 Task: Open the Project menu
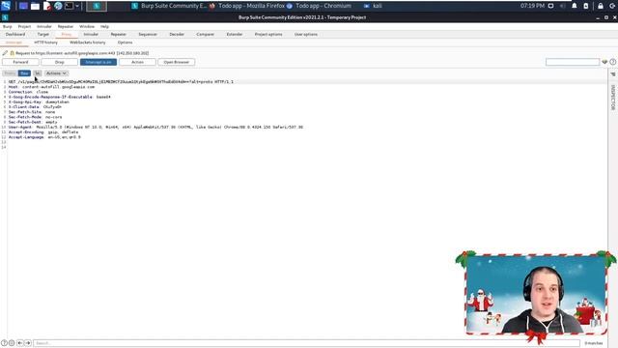(x=24, y=26)
